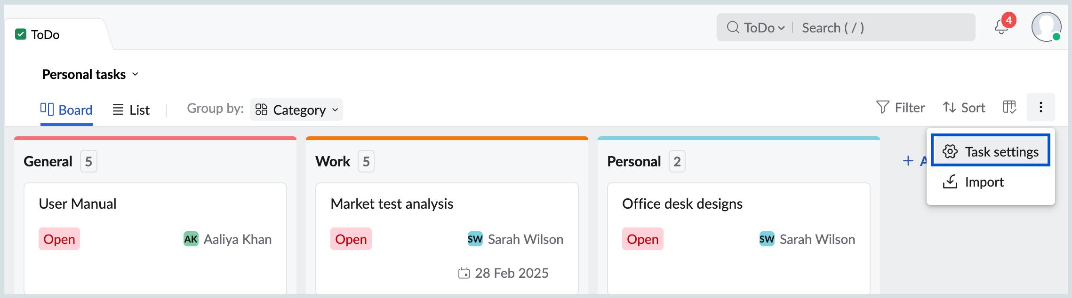
Task: Click the green ToDo checkbox tab icon
Action: click(x=21, y=34)
